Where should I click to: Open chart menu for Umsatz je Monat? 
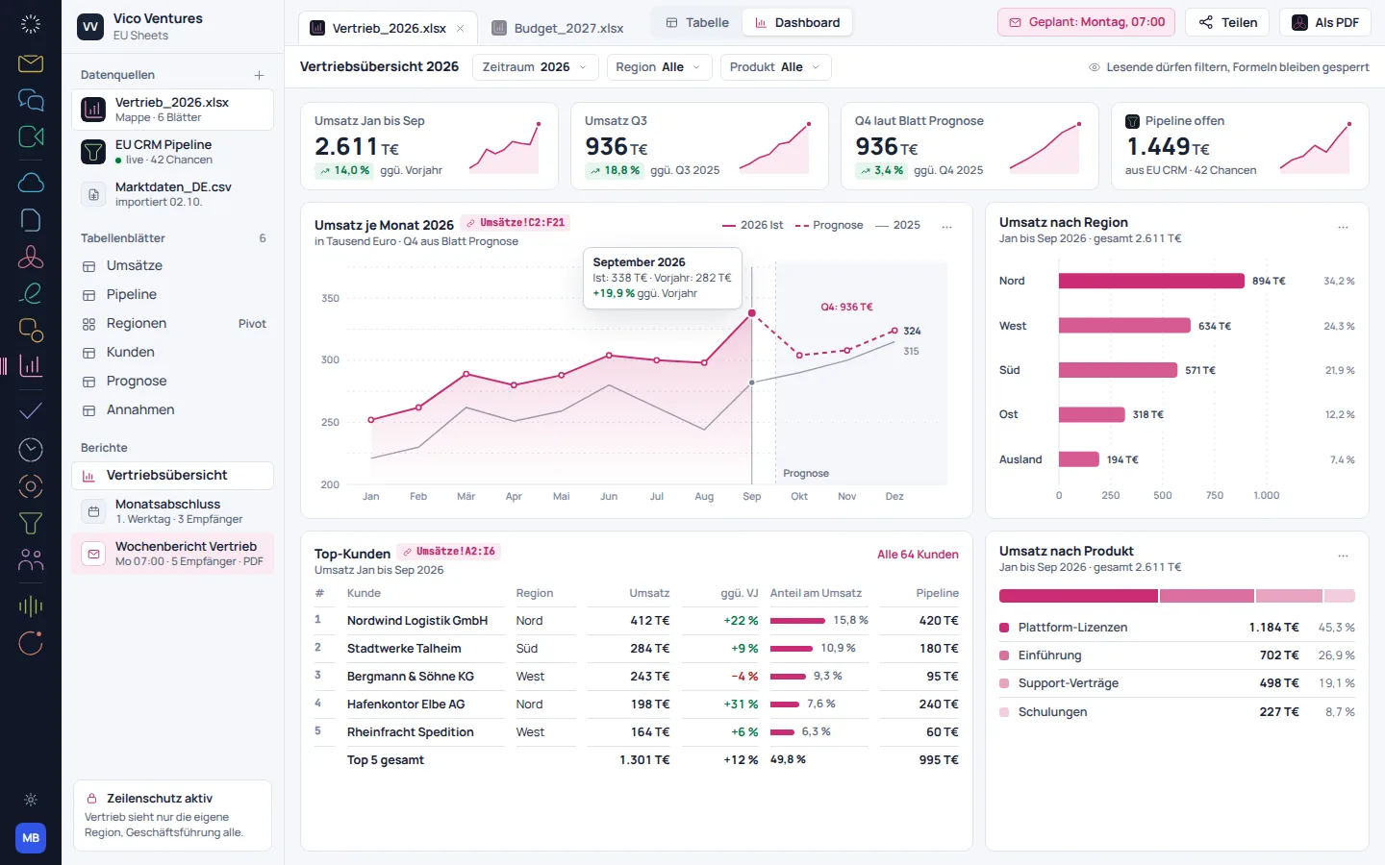pos(947,227)
